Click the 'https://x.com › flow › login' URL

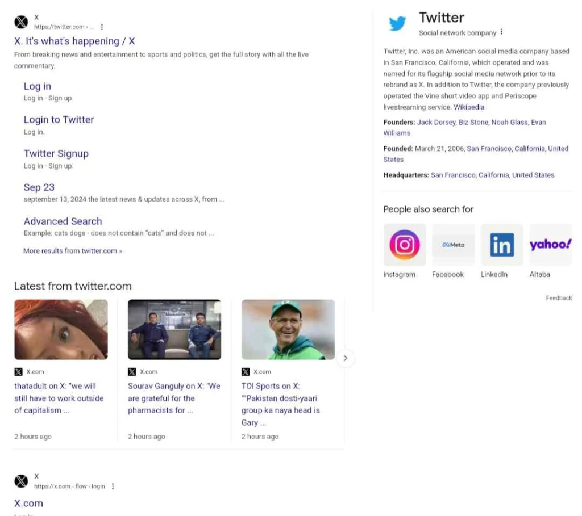(x=69, y=486)
